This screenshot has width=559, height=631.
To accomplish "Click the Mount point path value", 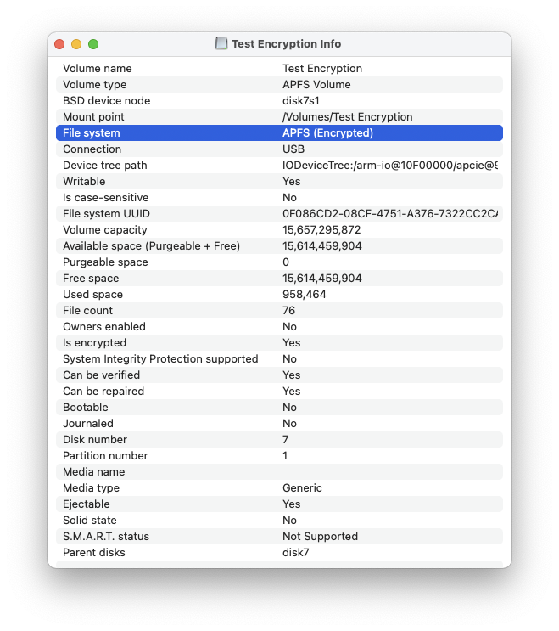I will click(347, 117).
